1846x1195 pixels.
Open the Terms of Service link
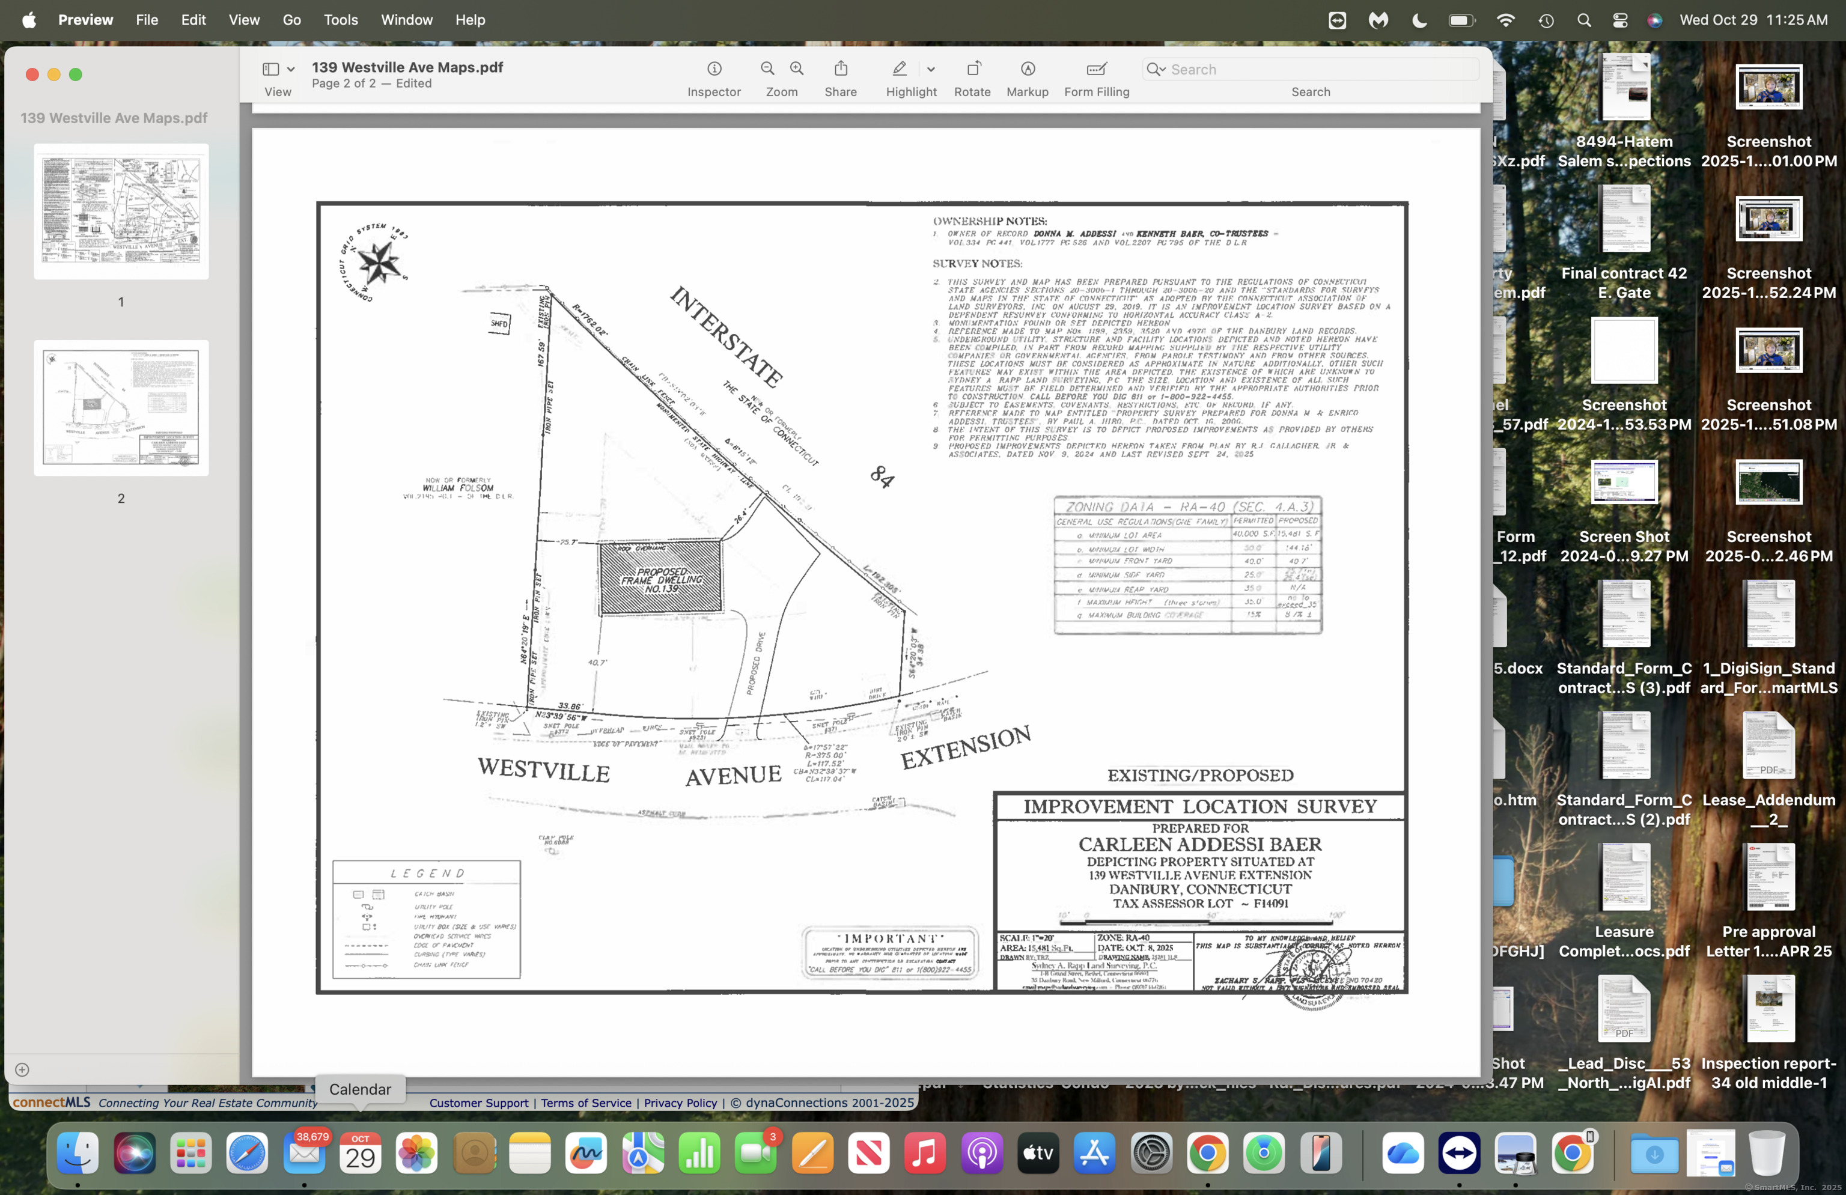[586, 1102]
